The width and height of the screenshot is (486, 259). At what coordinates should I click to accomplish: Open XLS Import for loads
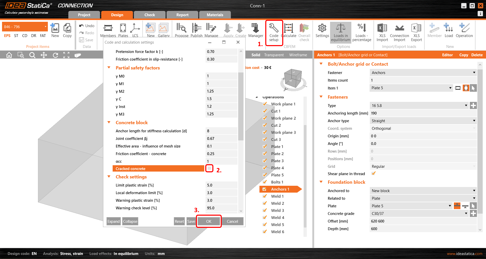coord(382,32)
